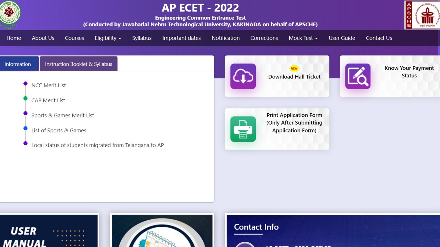The image size is (440, 247).
Task: Open the Contact Us page
Action: point(379,38)
